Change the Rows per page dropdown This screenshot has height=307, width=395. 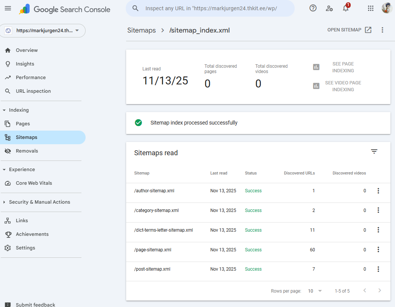(315, 291)
